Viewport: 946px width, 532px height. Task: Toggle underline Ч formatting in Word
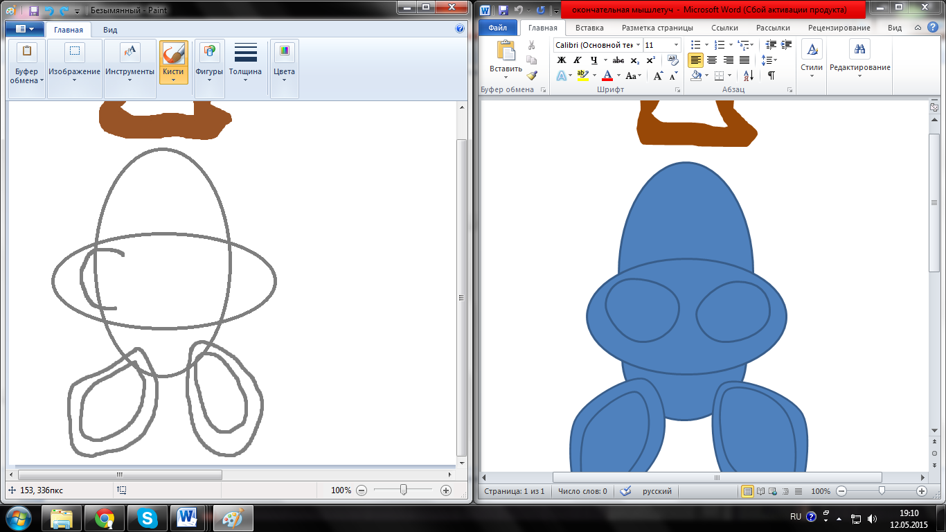pyautogui.click(x=594, y=60)
